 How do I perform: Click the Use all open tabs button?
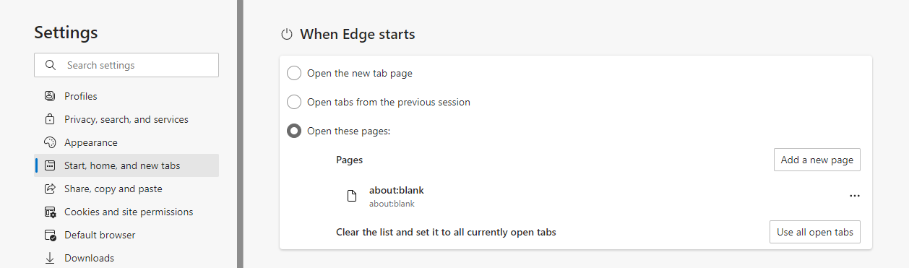(x=814, y=232)
